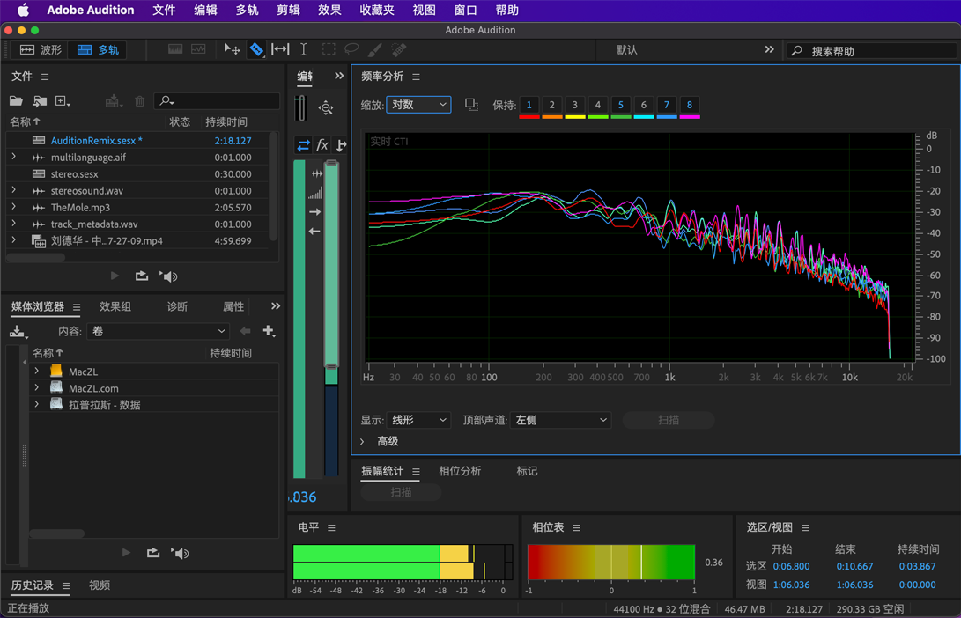This screenshot has height=618, width=961.
Task: Select the Lasso selection tool
Action: [x=351, y=49]
